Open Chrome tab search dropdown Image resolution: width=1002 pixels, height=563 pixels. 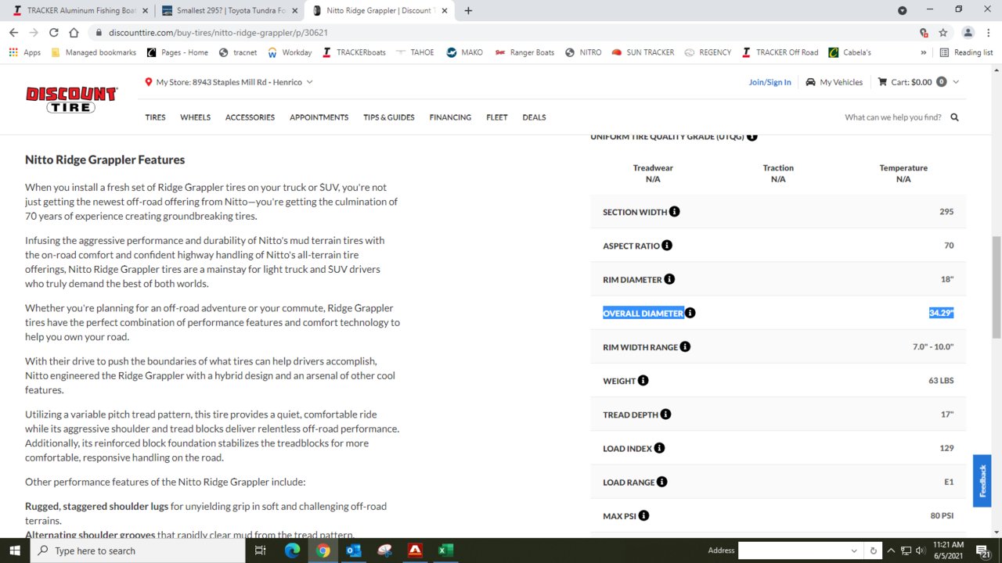902,10
